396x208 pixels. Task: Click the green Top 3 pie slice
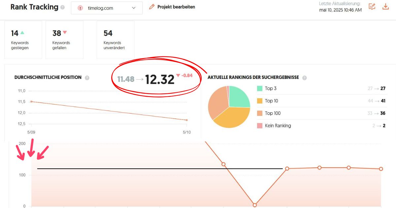point(238,97)
